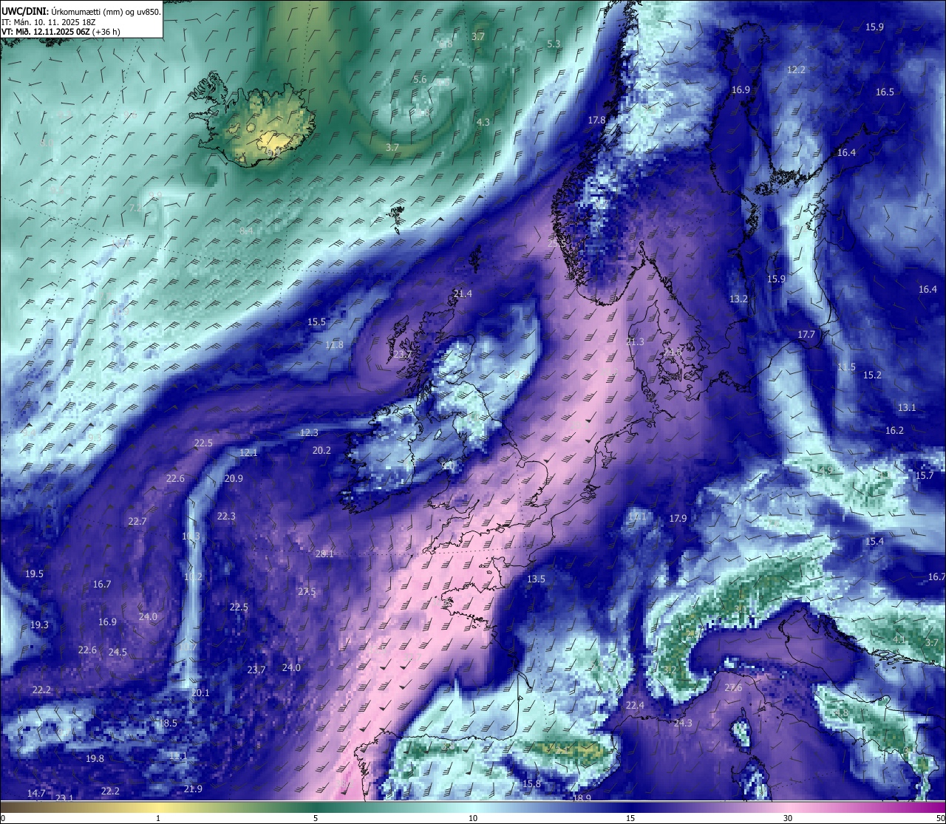Select the 22.3 map value
The width and height of the screenshot is (946, 824).
[x=226, y=516]
